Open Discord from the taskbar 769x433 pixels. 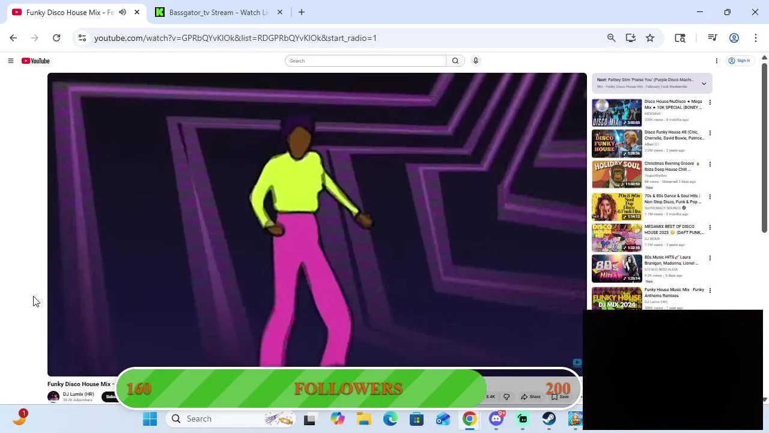(x=496, y=419)
